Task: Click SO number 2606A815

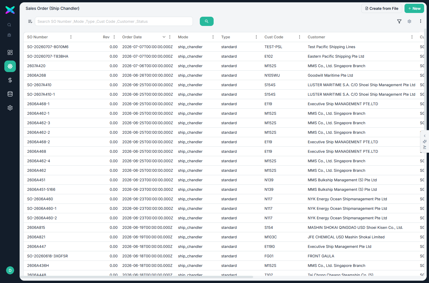Action: pyautogui.click(x=36, y=227)
